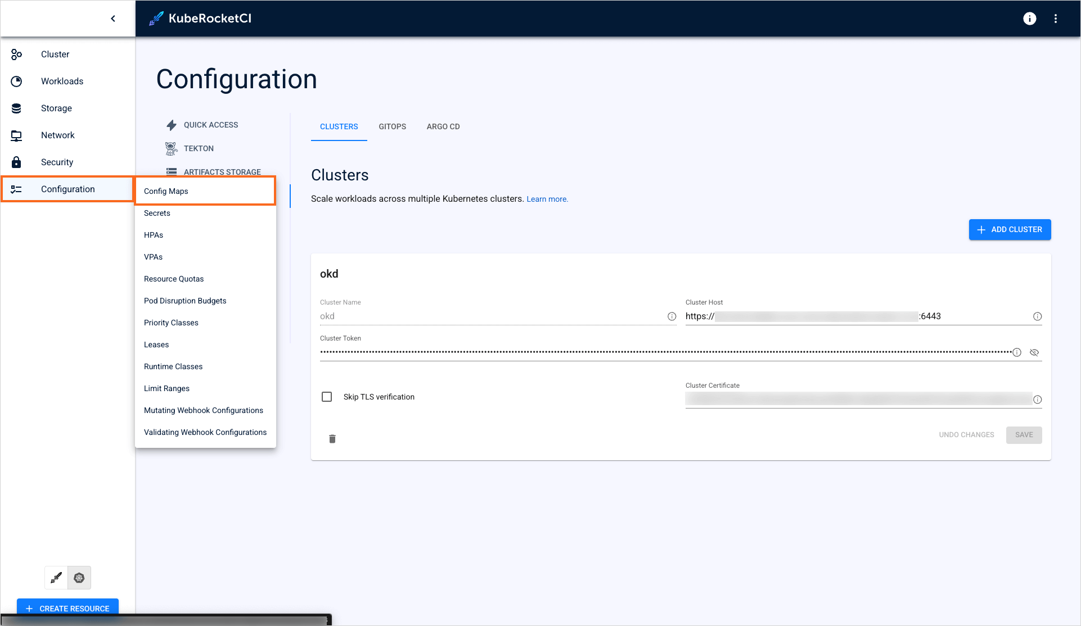1081x626 pixels.
Task: Open the Learn more link
Action: [x=547, y=199]
